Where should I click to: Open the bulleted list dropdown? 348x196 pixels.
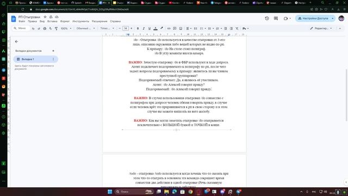pos(210,28)
